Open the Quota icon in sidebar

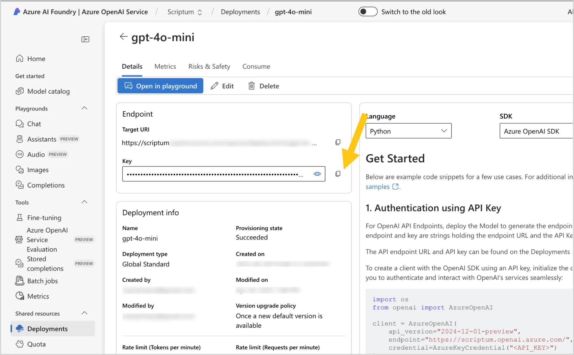(20, 344)
